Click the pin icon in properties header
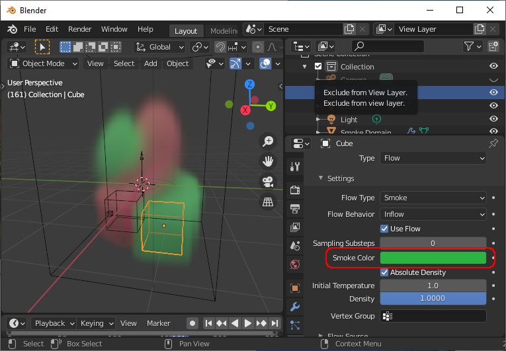The height and width of the screenshot is (351, 506). point(493,143)
